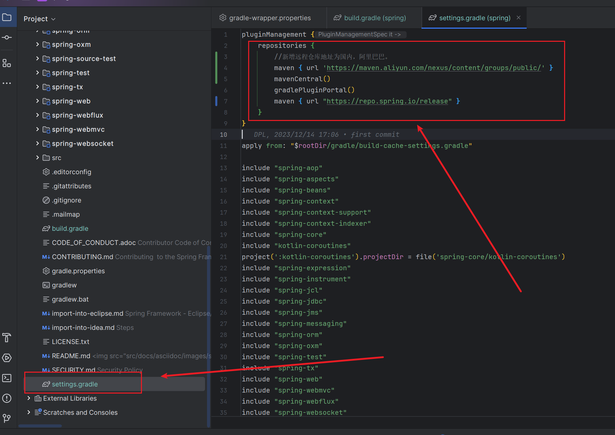Image resolution: width=615 pixels, height=435 pixels.
Task: Click ignore icon beside .gitignore
Action: coord(46,200)
